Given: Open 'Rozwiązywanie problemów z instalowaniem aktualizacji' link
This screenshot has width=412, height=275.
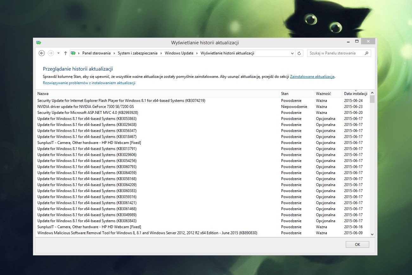Looking at the screenshot, I should 89,83.
